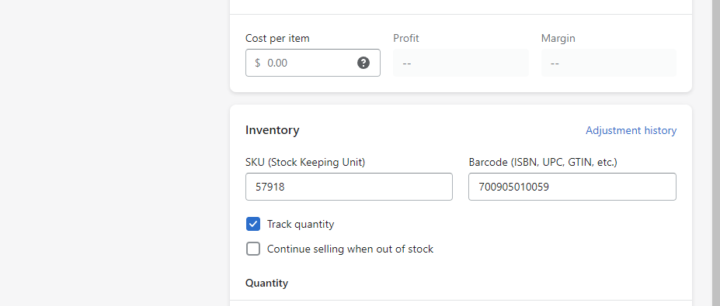Click the Cost per item label
This screenshot has width=720, height=306.
[x=277, y=39]
